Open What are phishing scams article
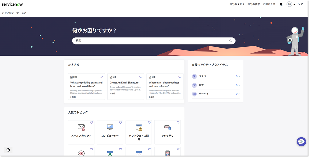Image resolution: width=309 pixels, height=157 pixels. [86, 84]
